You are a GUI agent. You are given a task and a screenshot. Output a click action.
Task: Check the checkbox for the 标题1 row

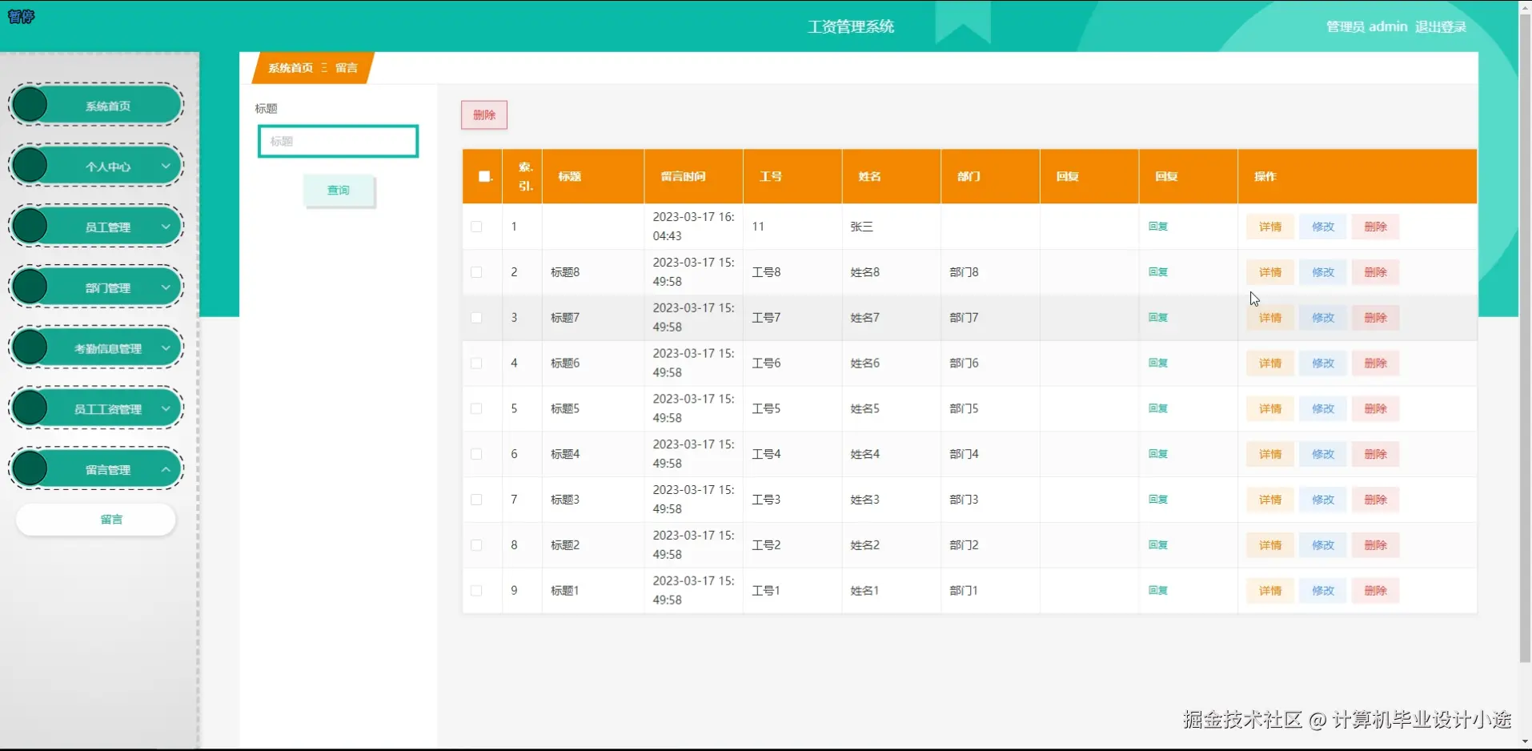click(476, 591)
